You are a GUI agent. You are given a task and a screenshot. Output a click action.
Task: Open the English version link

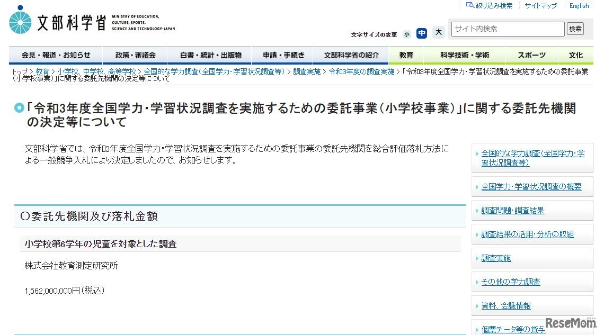[x=579, y=5]
